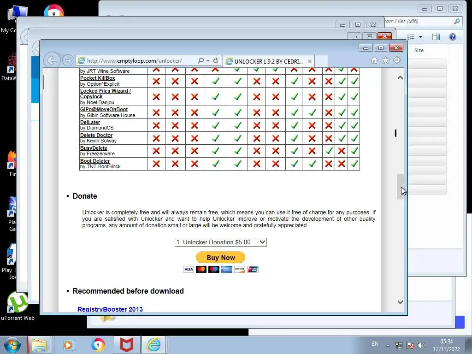Click "Recommended before download" heading

tap(128, 291)
